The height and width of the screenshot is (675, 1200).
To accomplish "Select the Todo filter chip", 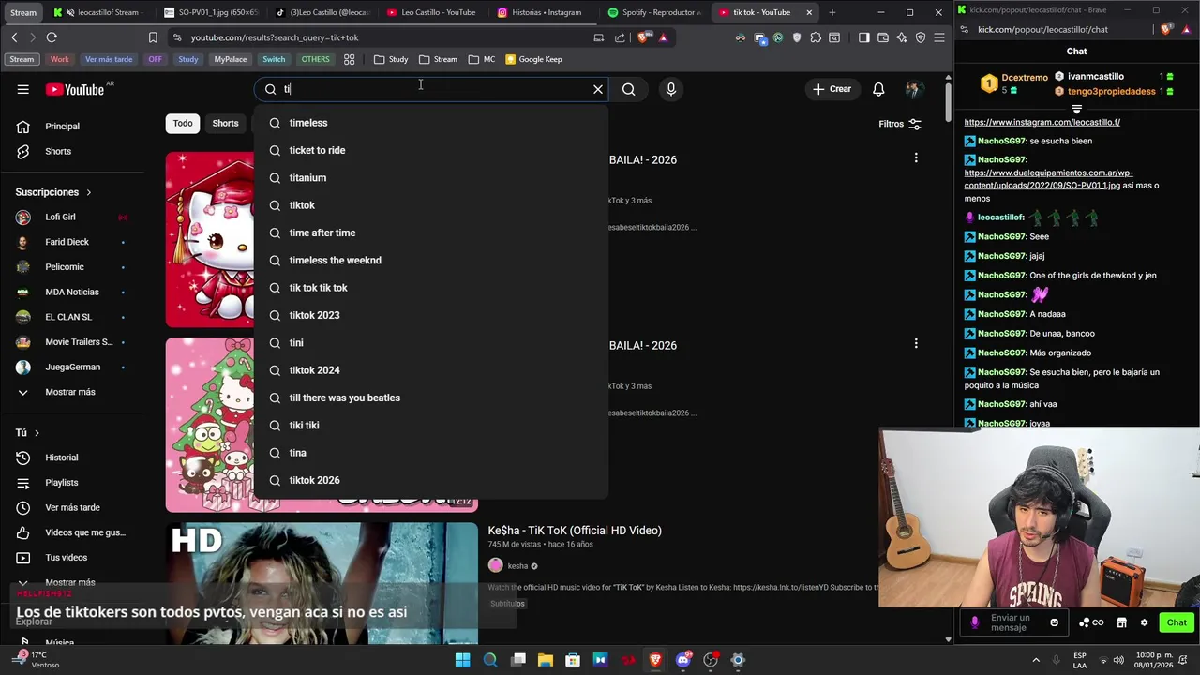I will click(x=183, y=123).
